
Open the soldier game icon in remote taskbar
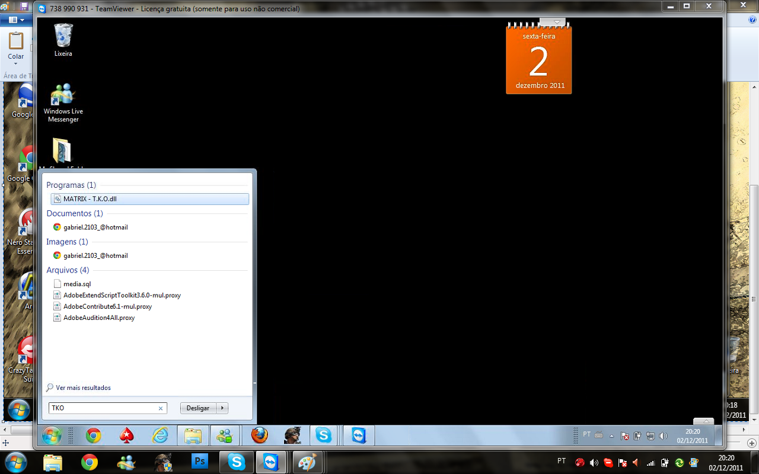292,435
